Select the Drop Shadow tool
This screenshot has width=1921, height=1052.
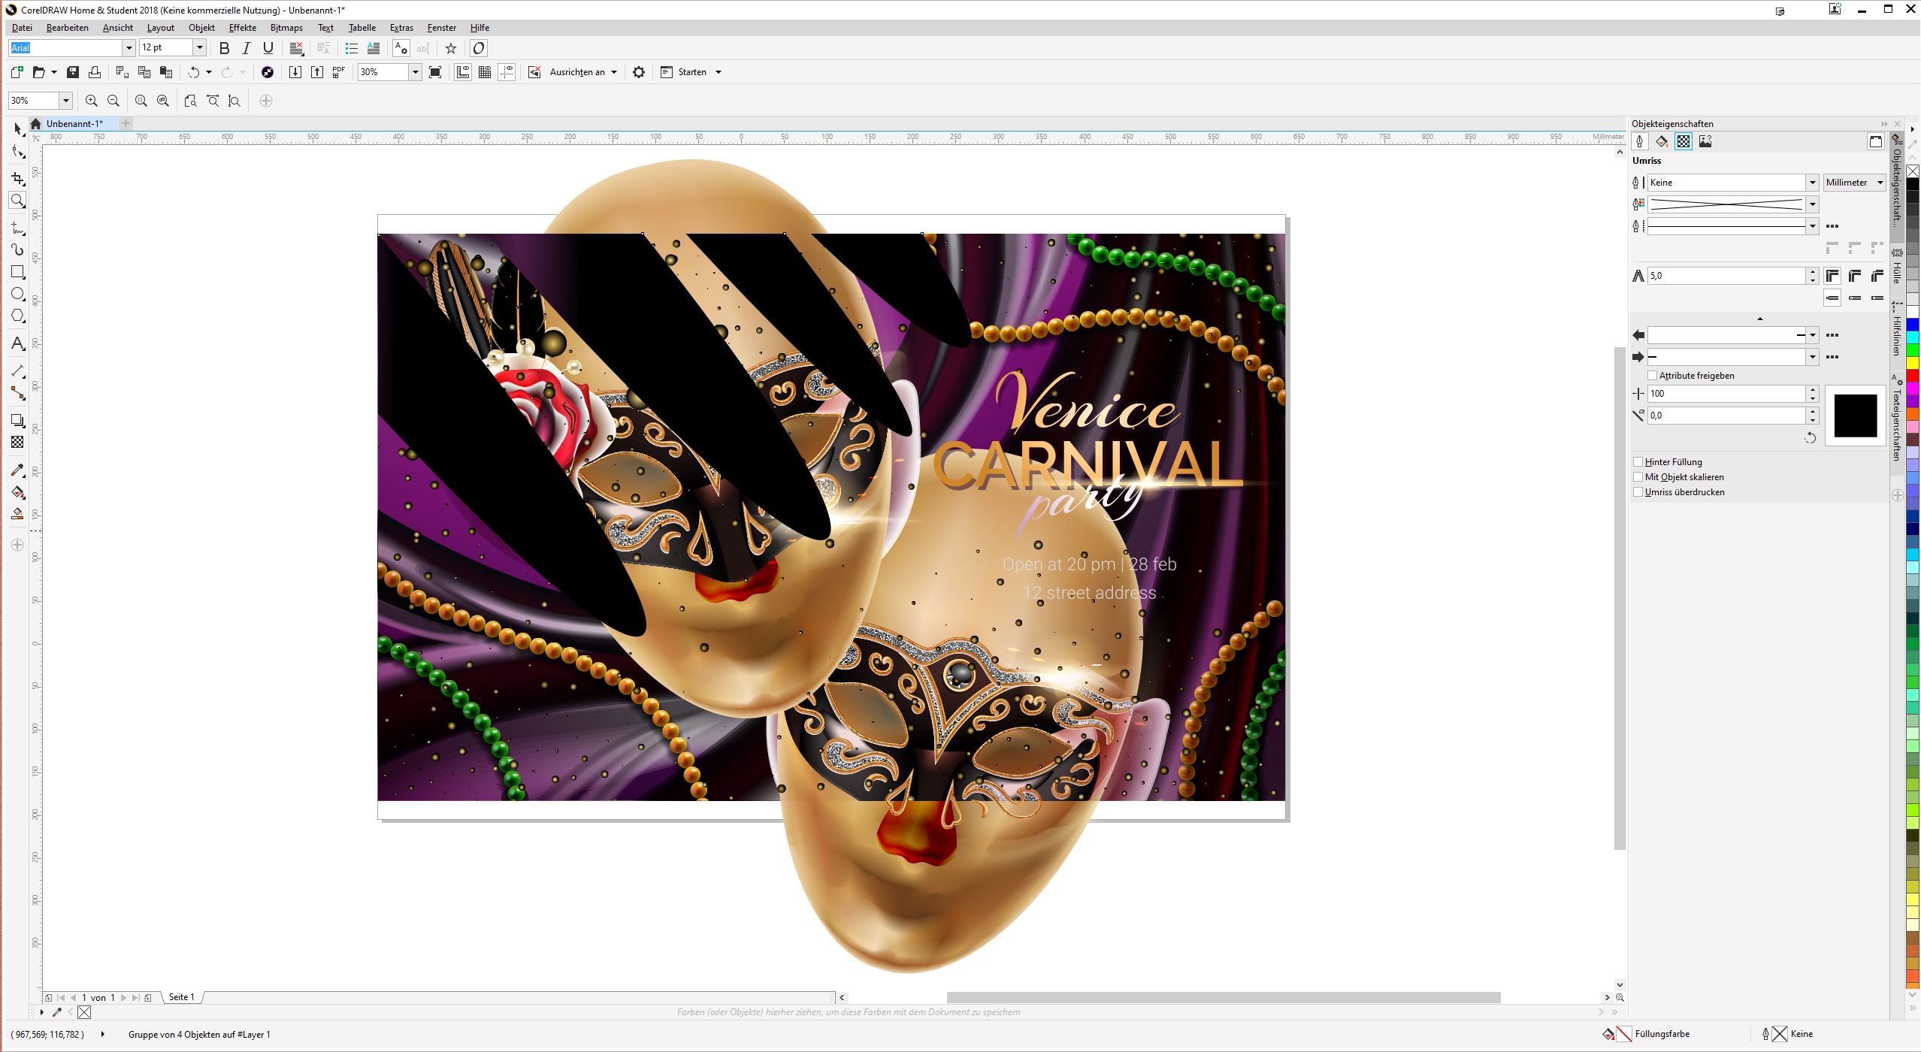click(x=18, y=421)
